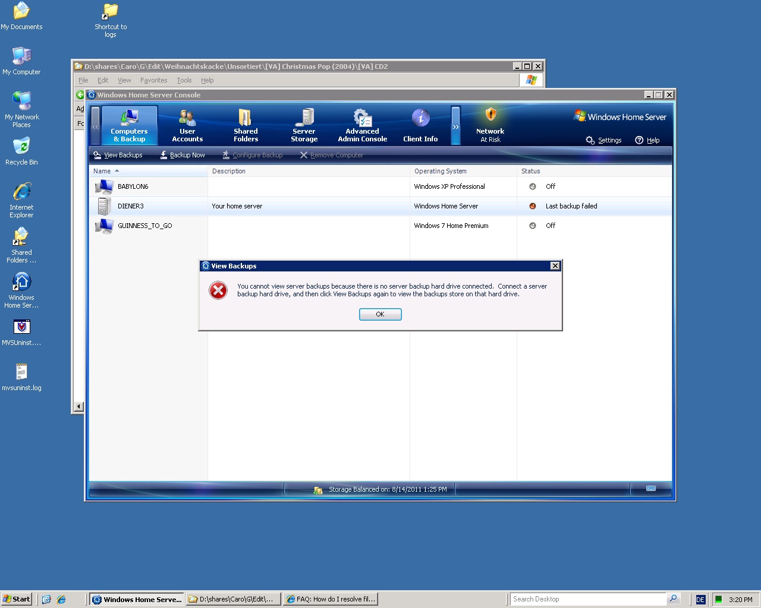
Task: Select My Computer desktop icon
Action: coord(21,61)
